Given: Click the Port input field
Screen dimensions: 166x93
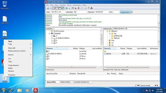Looking at the screenshot, I should coord(116,12).
